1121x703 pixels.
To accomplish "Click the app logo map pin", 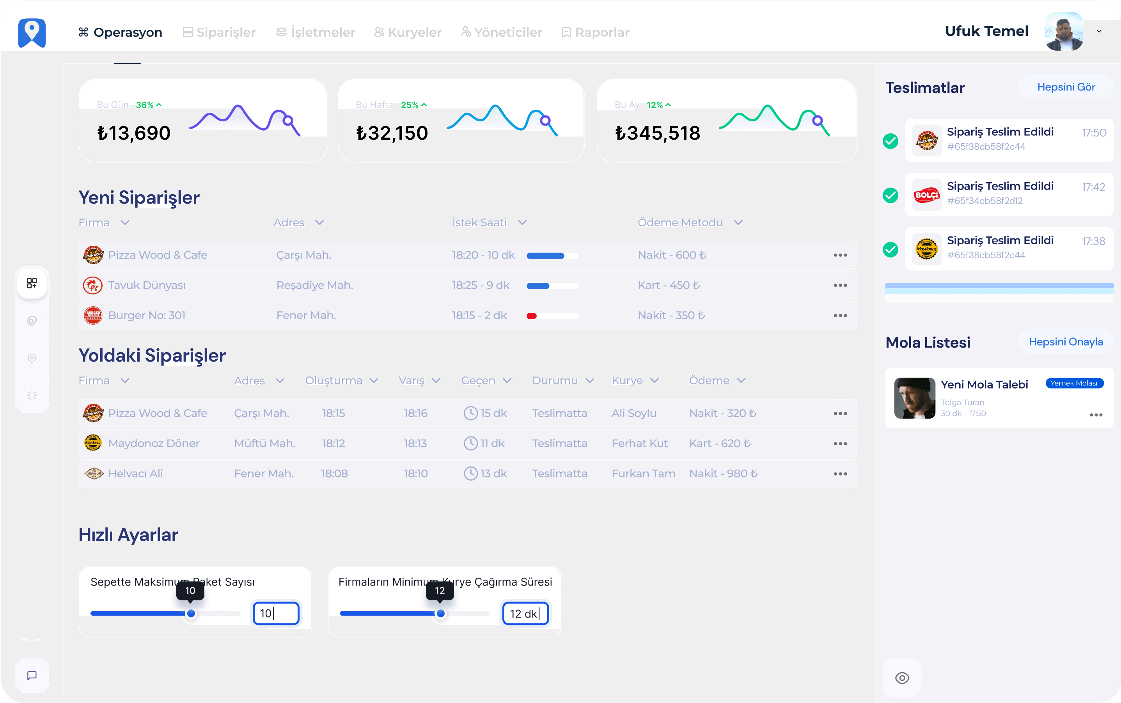I will coord(32,32).
